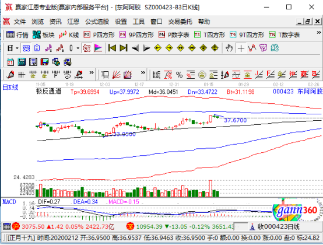Click the 深 Shenzhen index icon

130,226
